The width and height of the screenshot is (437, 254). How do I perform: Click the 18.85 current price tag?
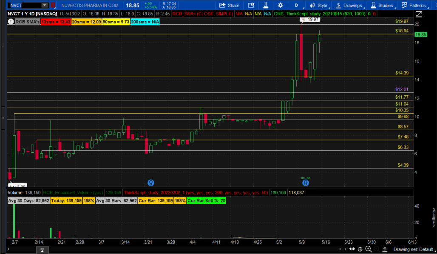point(420,34)
